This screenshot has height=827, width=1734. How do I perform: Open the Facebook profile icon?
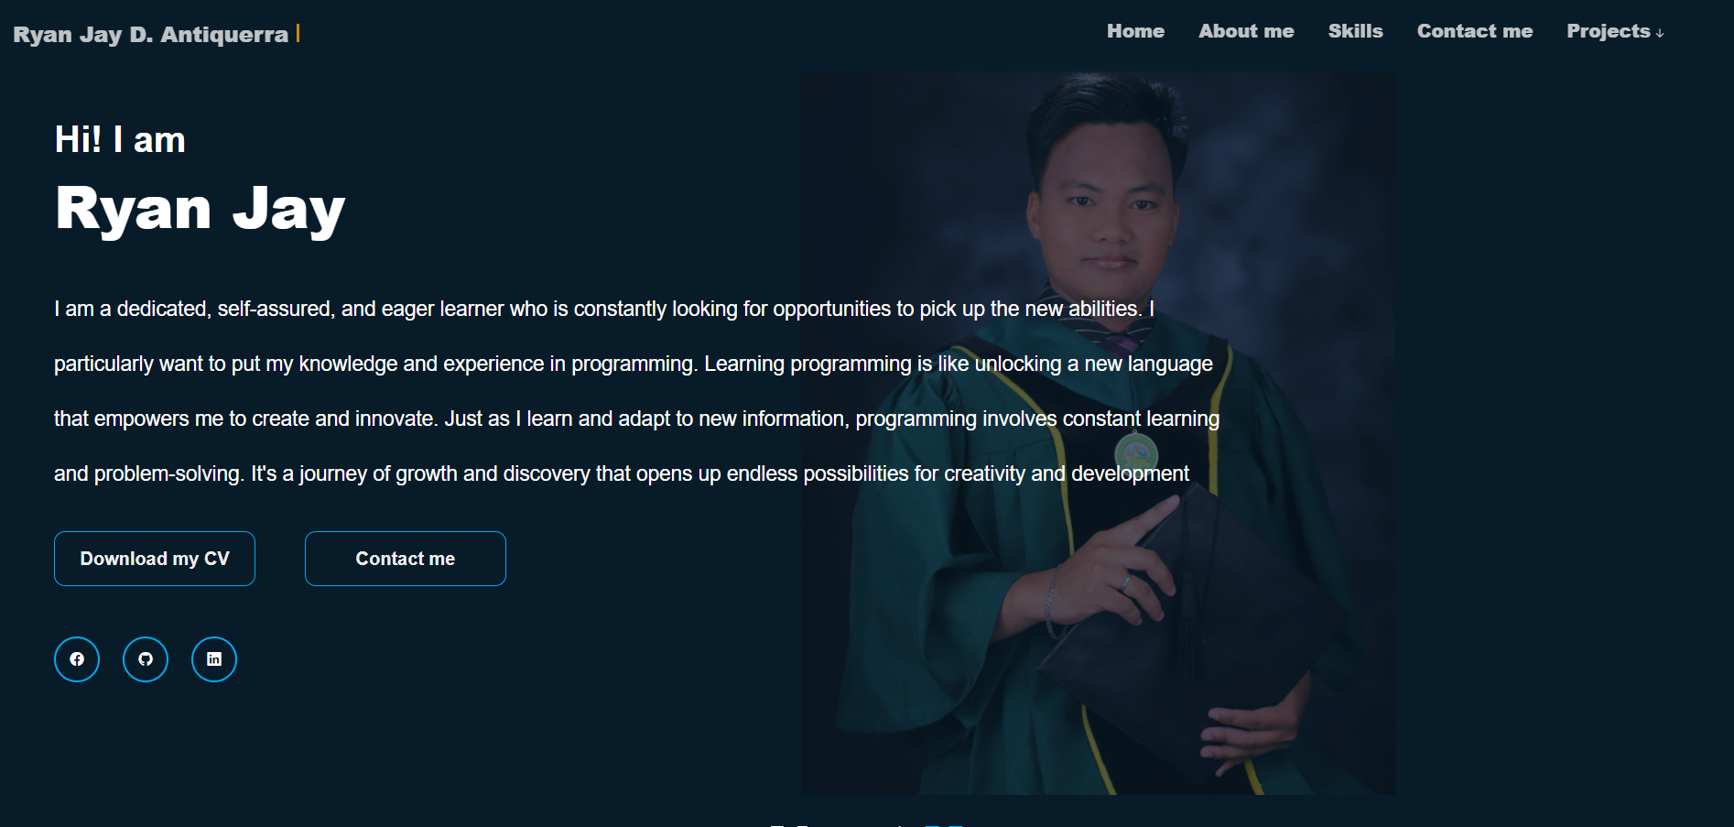coord(77,659)
